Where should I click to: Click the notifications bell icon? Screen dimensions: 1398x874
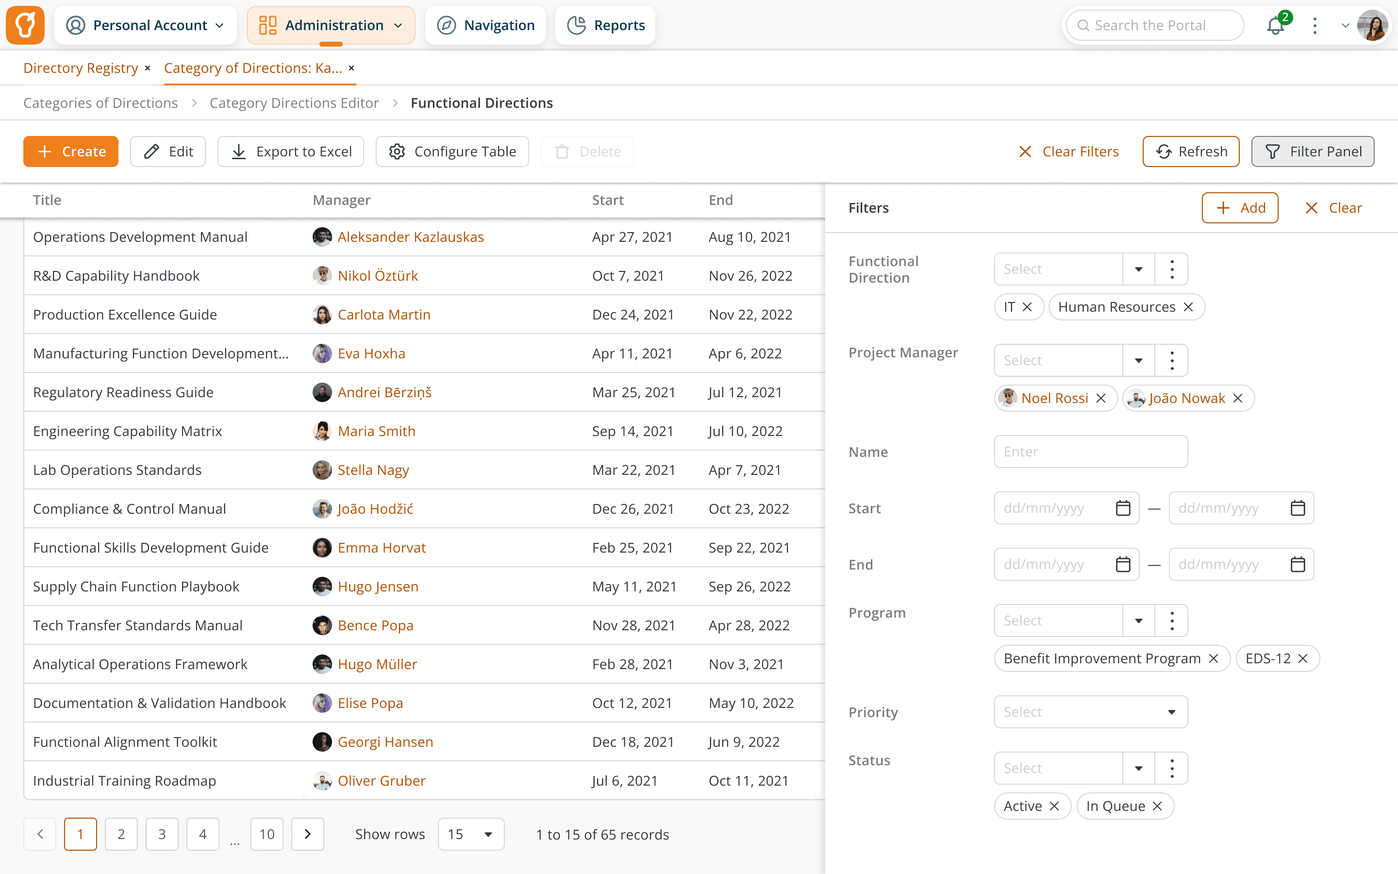1275,26
